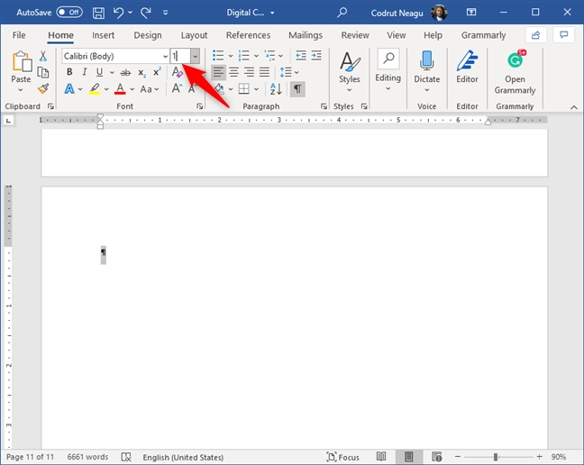Open the File menu
The height and width of the screenshot is (465, 584).
[19, 35]
